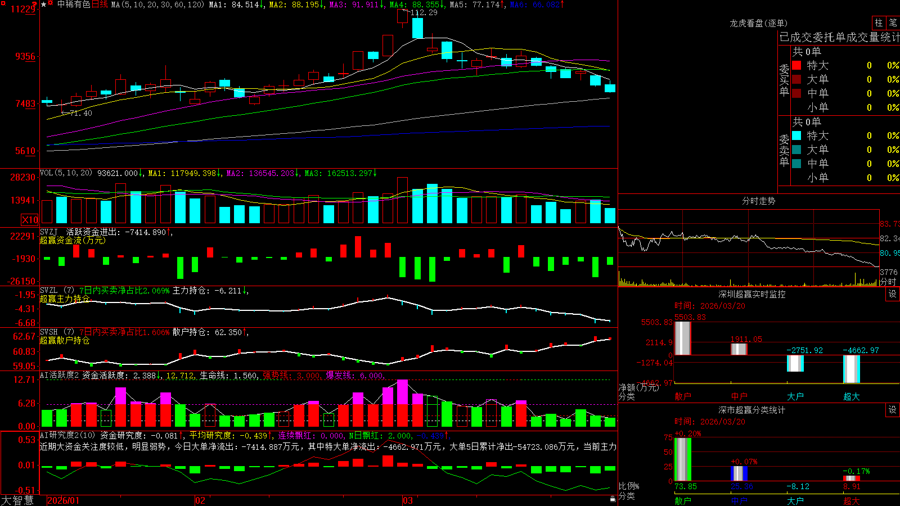
Task: Click 散户 category label in 深圳超赢实时监控
Action: (x=682, y=396)
